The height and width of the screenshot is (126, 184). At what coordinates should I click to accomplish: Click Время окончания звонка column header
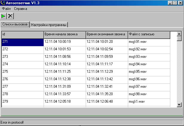tap(107, 34)
